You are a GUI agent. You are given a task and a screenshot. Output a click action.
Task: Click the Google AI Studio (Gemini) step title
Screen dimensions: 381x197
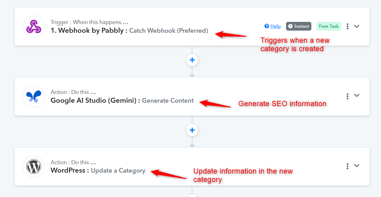[95, 101]
